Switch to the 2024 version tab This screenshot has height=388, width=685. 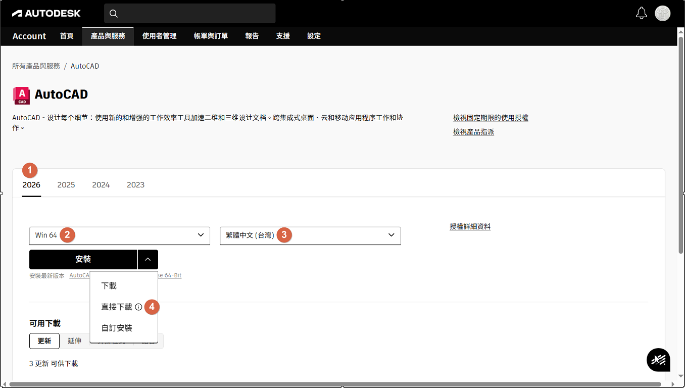tap(101, 185)
